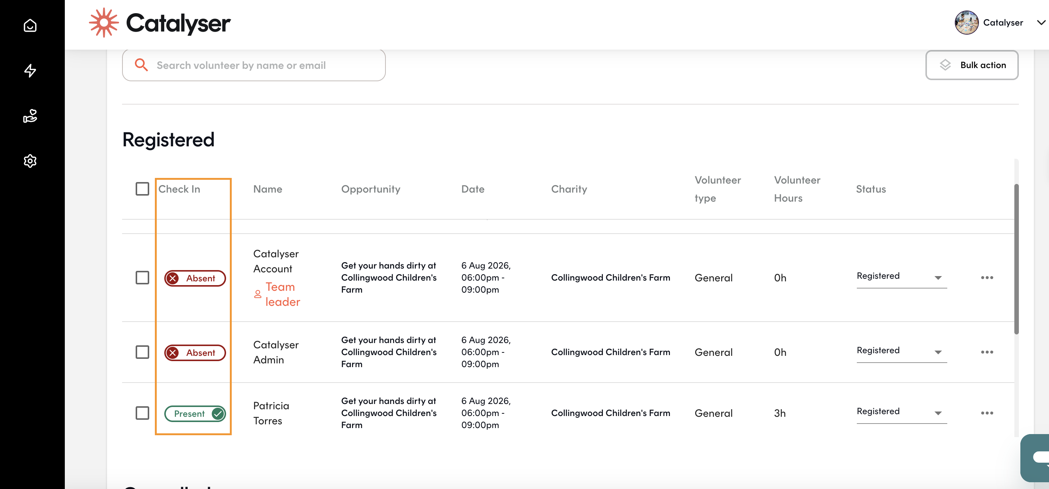The image size is (1049, 489).
Task: Click the Status column header
Action: [871, 189]
